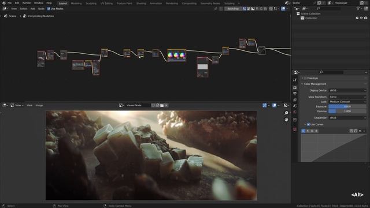
Task: Click the rendered image in viewer
Action: tap(151, 155)
